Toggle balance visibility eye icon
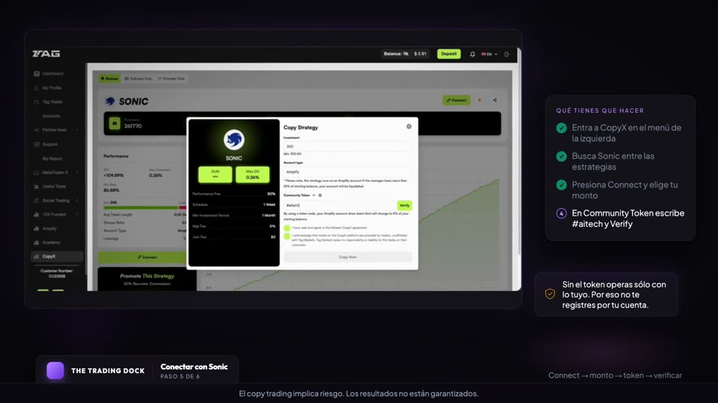Image resolution: width=718 pixels, height=403 pixels. (405, 54)
